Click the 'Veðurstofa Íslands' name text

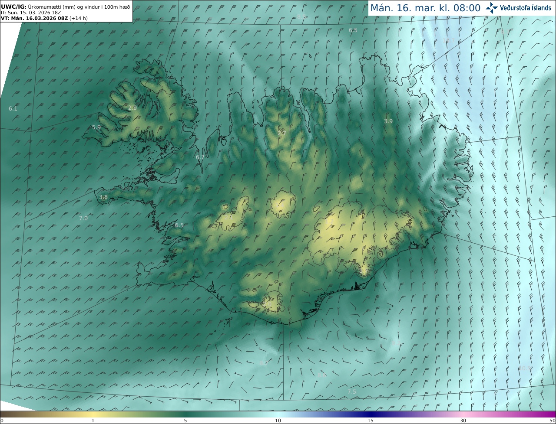(x=525, y=8)
